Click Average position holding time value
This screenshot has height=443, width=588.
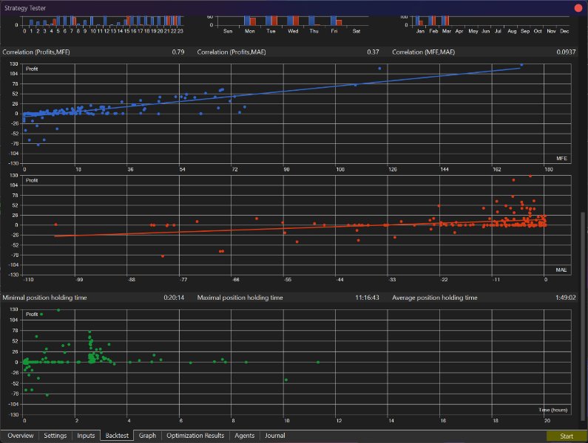click(x=566, y=298)
